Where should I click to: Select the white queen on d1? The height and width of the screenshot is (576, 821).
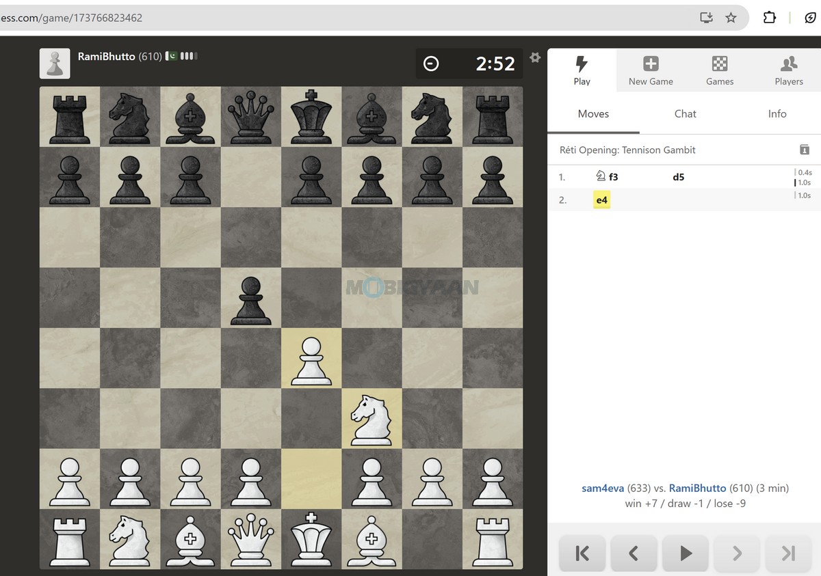[251, 538]
